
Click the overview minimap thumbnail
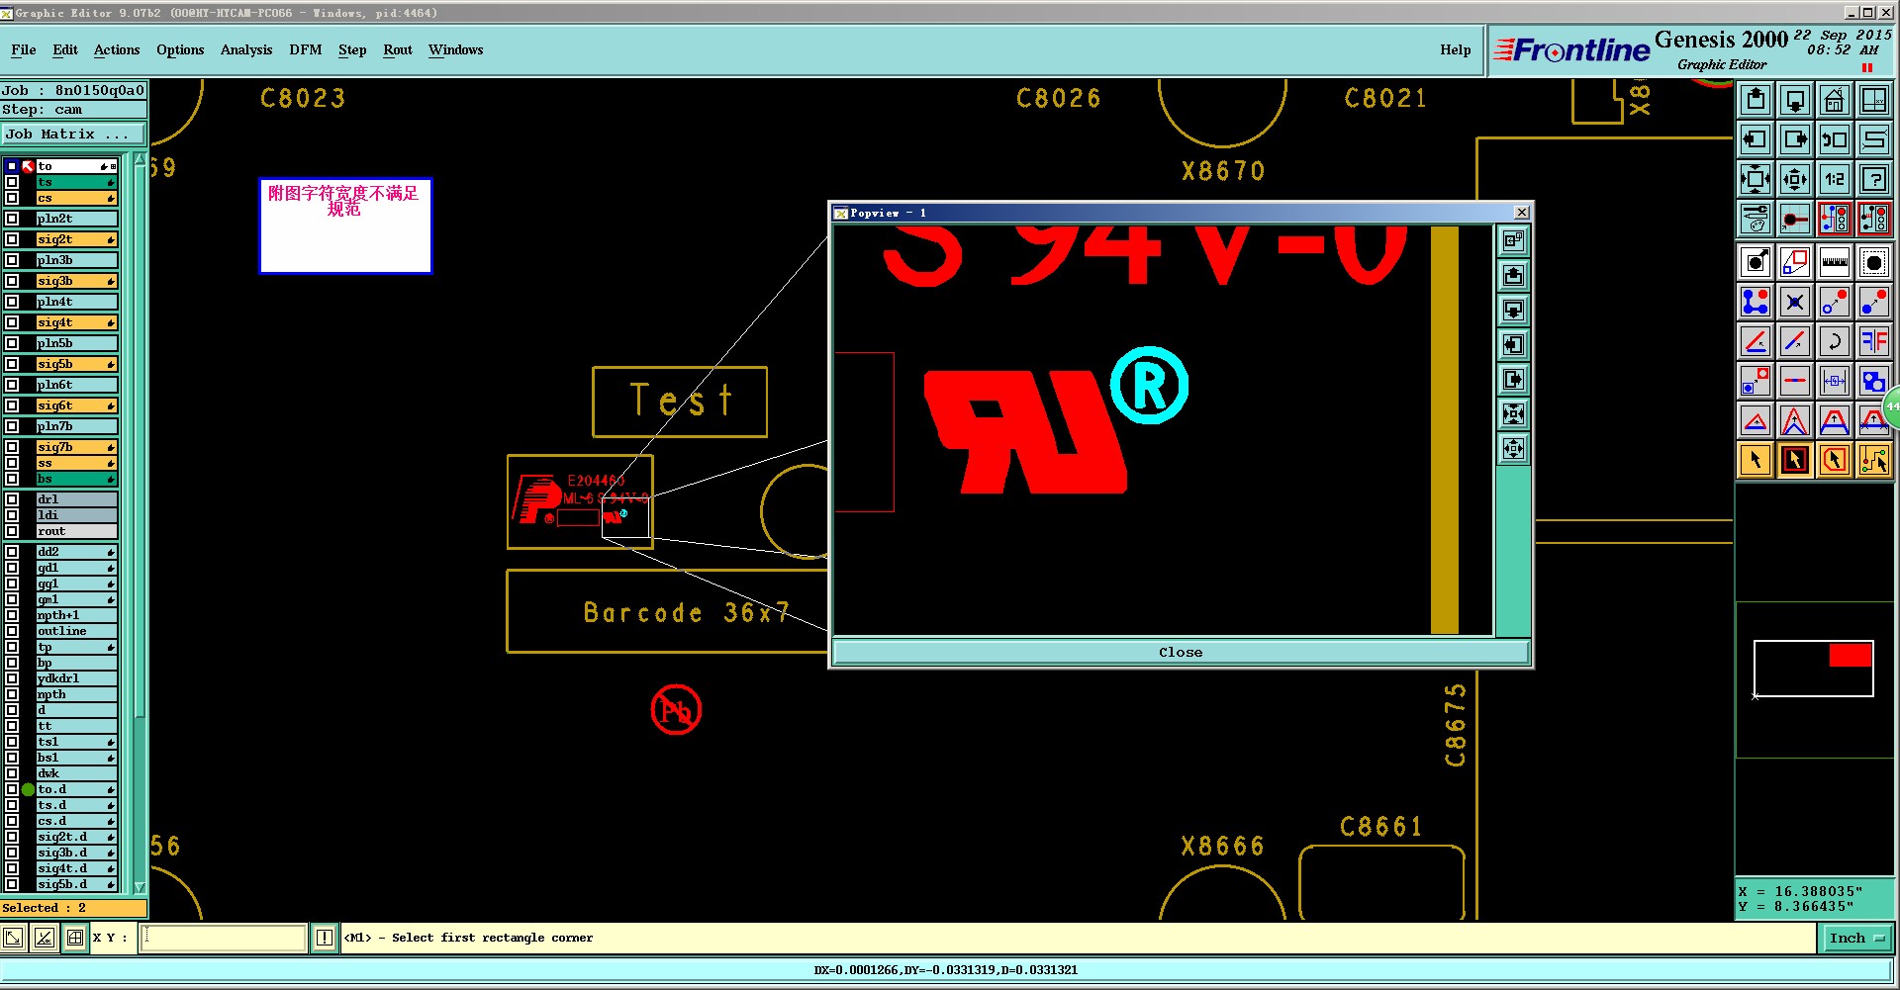pyautogui.click(x=1813, y=670)
